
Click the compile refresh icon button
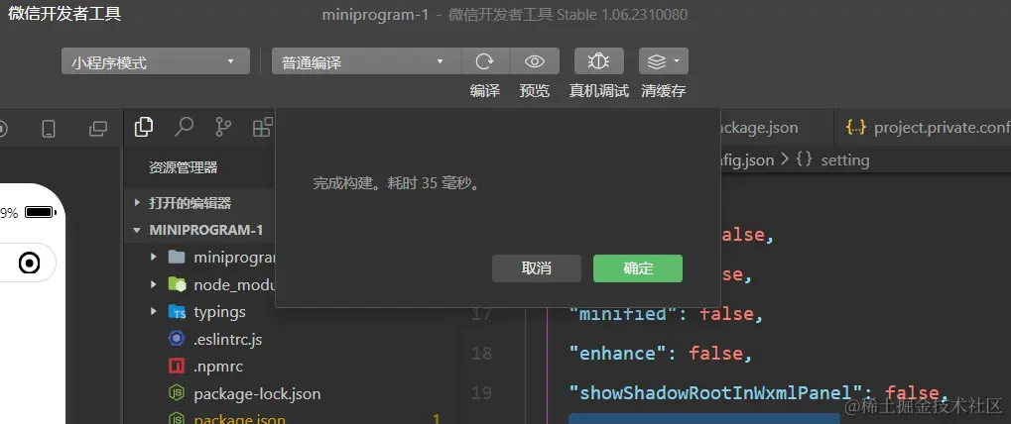(x=485, y=61)
